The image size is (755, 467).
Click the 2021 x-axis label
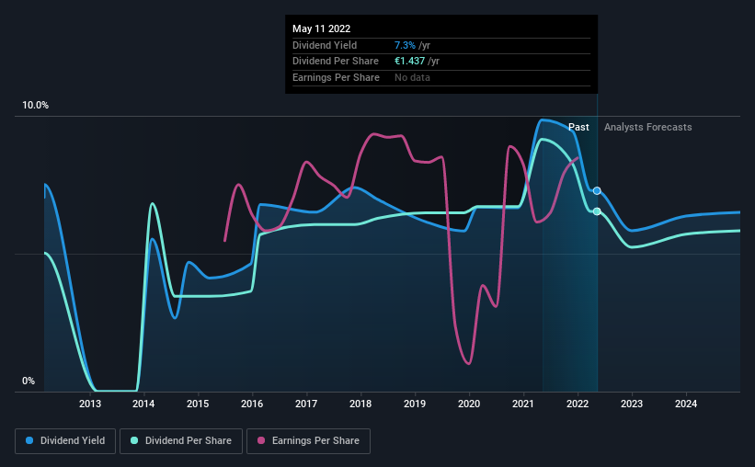(523, 404)
